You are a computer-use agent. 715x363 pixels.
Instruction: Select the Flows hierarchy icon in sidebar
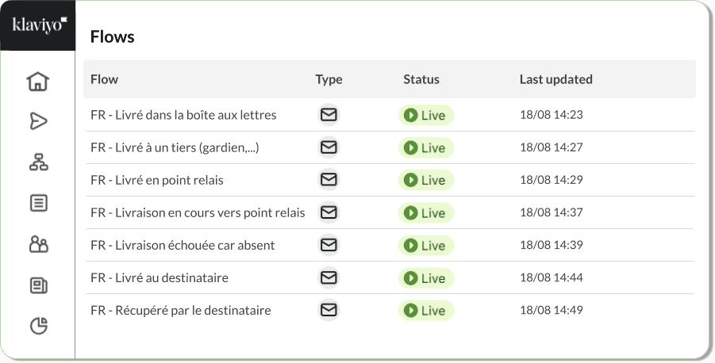coord(38,162)
